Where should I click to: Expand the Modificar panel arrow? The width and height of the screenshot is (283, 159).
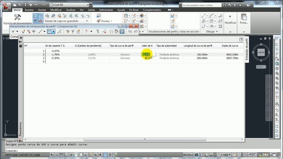[230, 32]
